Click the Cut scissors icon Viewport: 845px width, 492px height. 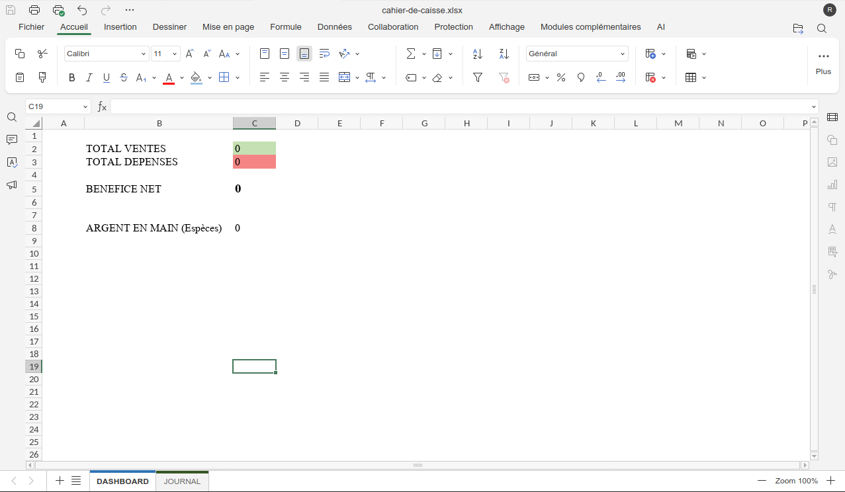click(x=42, y=54)
